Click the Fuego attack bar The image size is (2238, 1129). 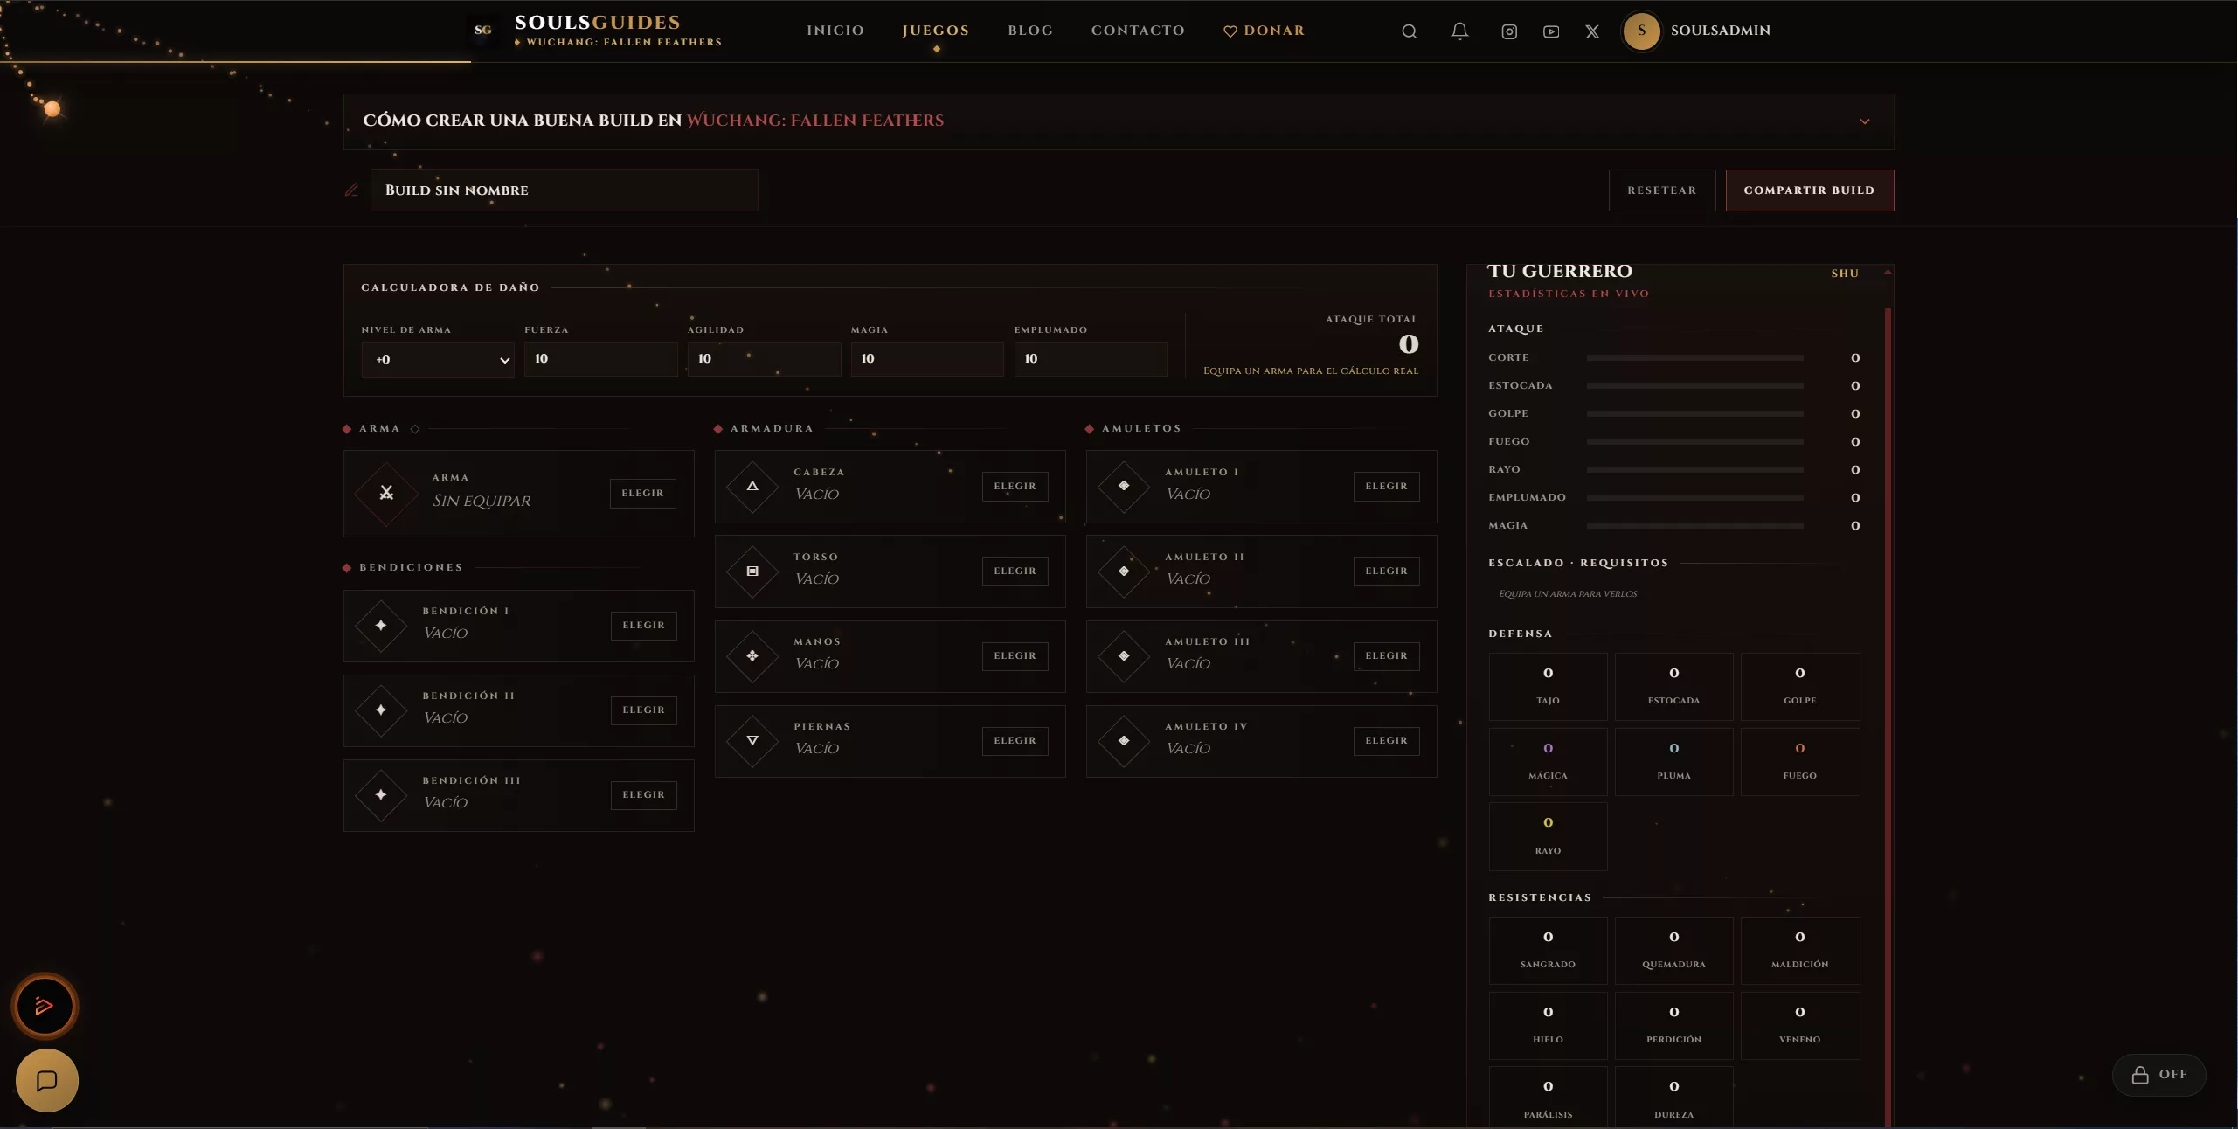pos(1694,442)
